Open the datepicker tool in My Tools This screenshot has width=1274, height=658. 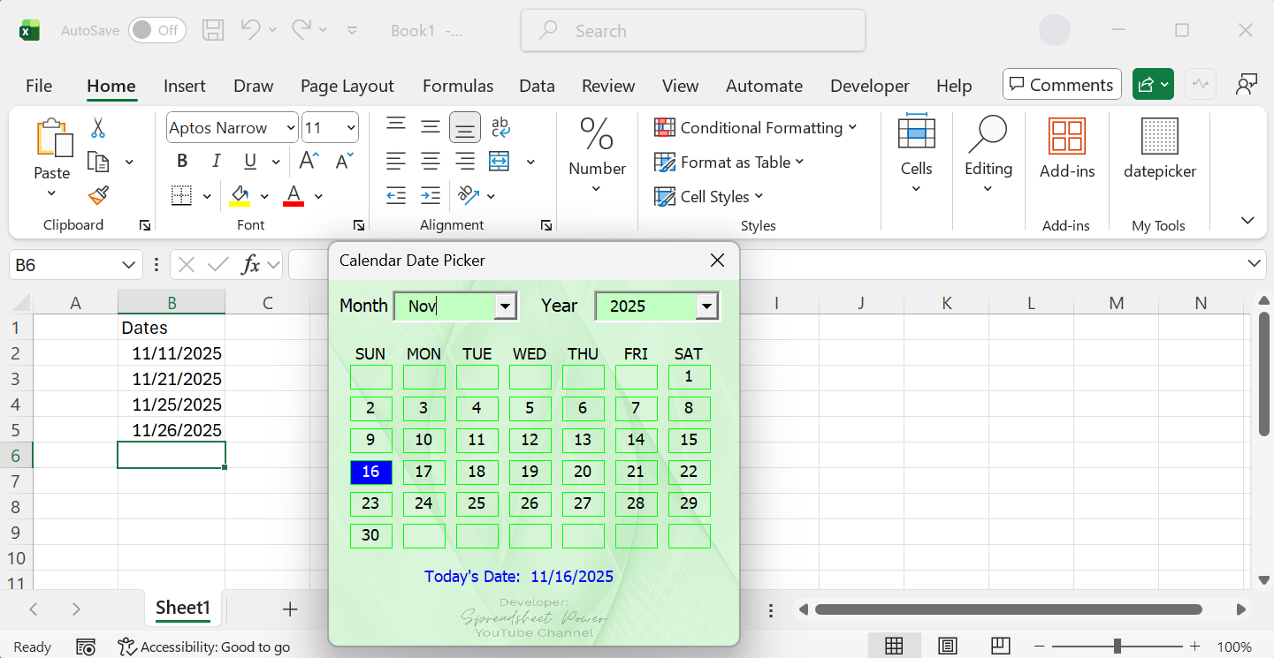(x=1159, y=150)
